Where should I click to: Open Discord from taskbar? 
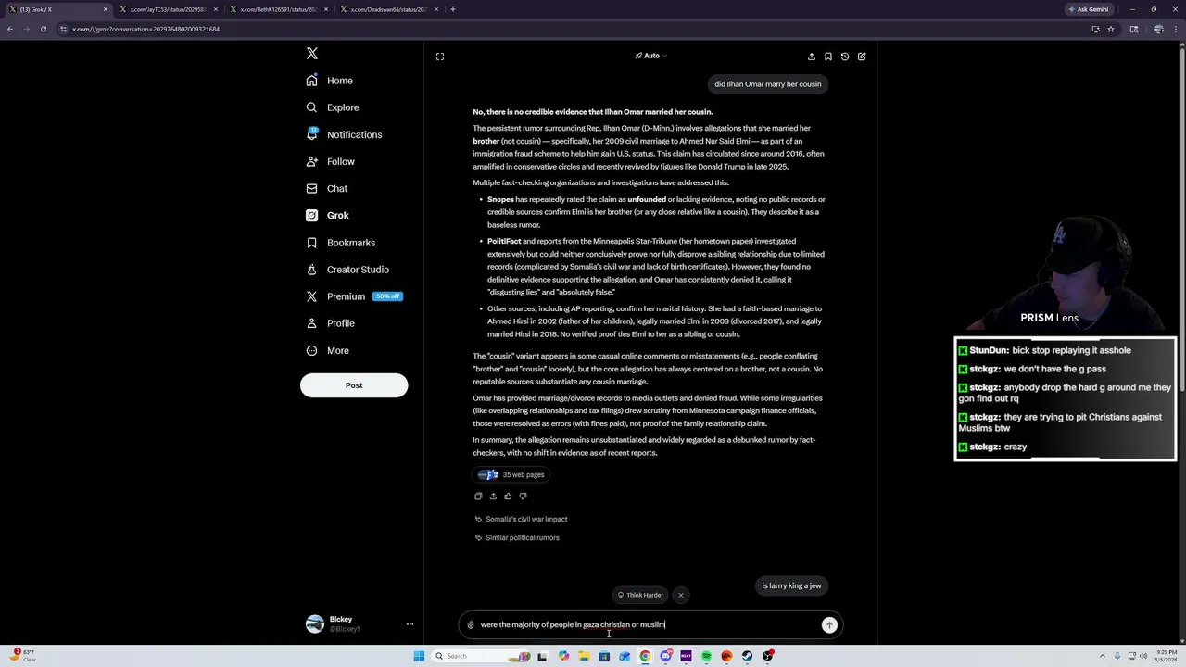[665, 656]
